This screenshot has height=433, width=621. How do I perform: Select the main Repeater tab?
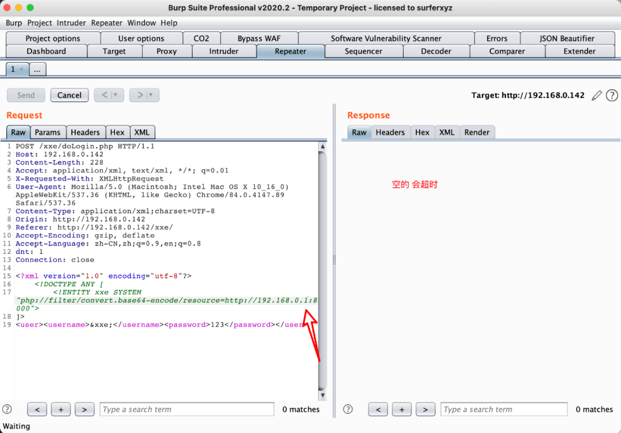click(290, 51)
